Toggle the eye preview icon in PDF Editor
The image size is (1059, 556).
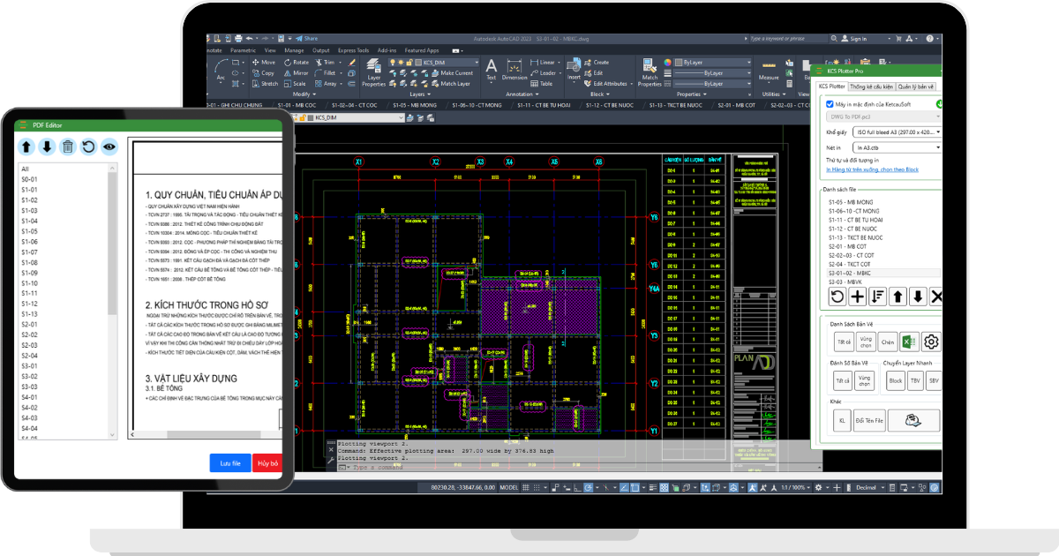coord(109,147)
